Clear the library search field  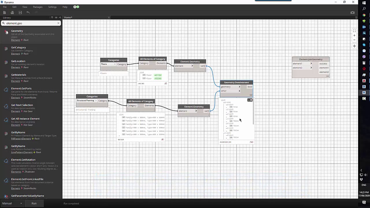58,23
